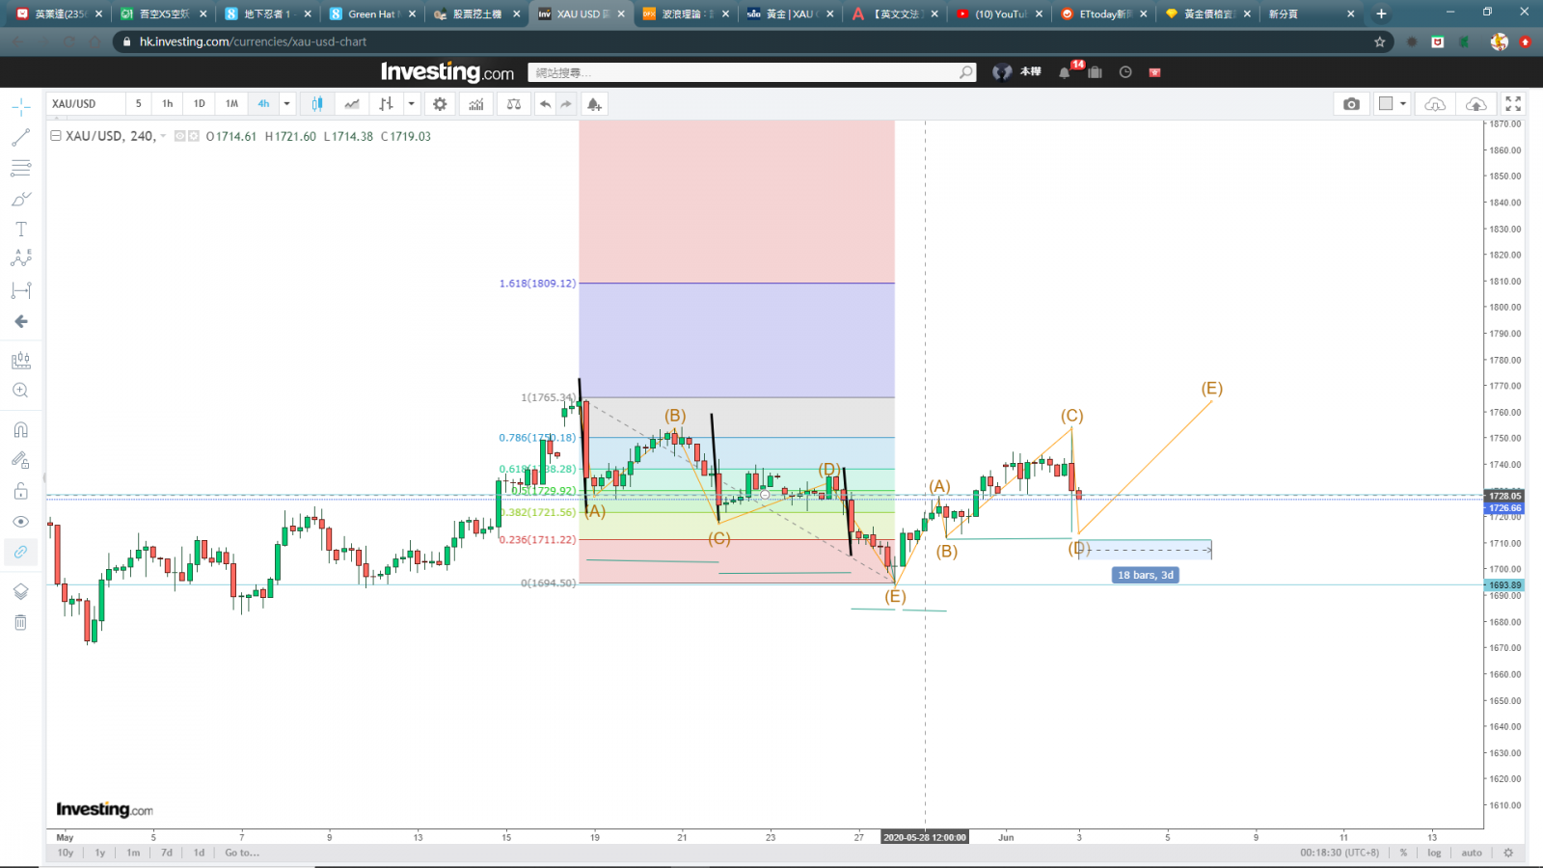This screenshot has height=868, width=1543.
Task: Switch to area chart style
Action: coord(352,104)
